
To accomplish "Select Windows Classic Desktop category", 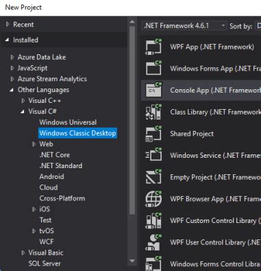I will coord(77,133).
